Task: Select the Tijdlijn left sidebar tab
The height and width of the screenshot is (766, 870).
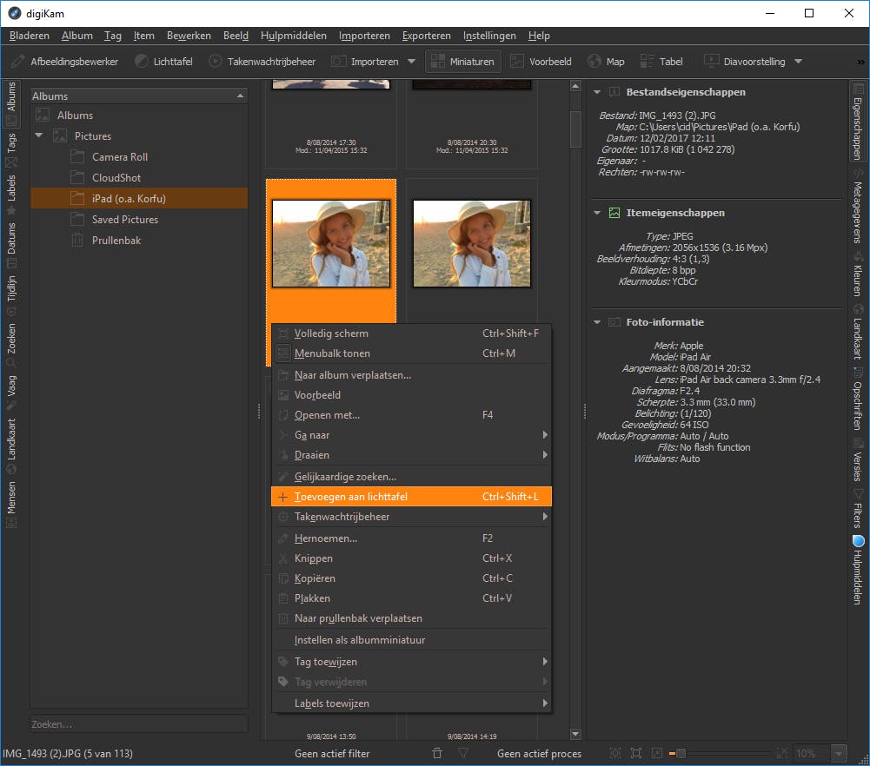Action: click(x=11, y=296)
